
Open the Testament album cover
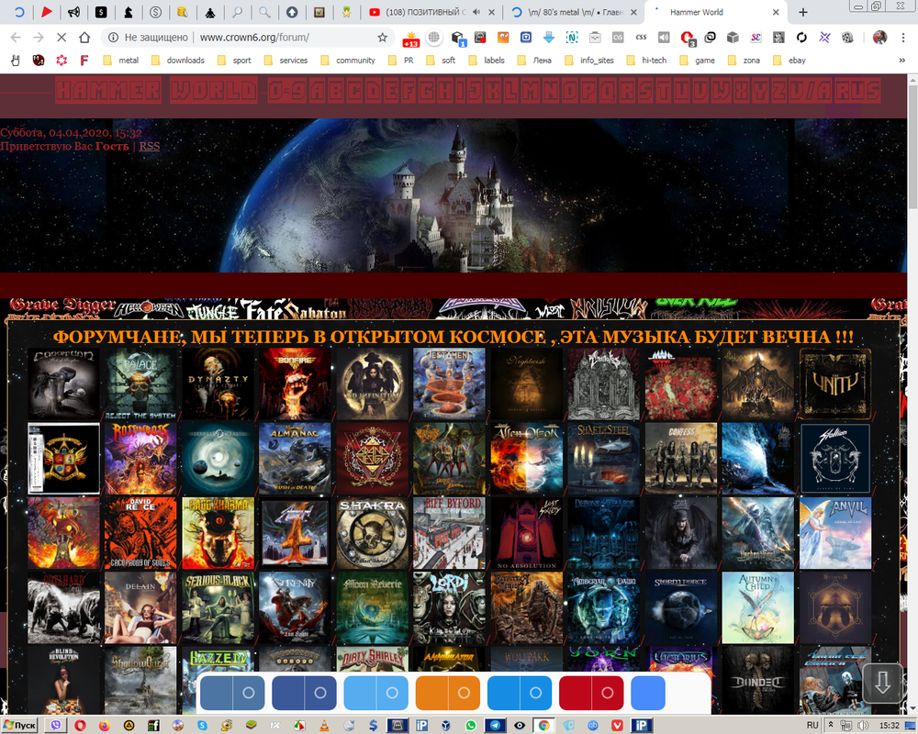pos(450,384)
